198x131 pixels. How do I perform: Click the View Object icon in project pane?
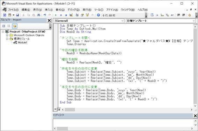[x=9, y=26]
